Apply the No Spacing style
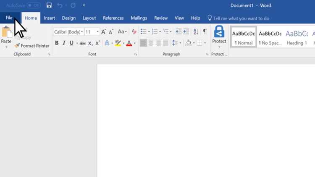 coord(270,37)
